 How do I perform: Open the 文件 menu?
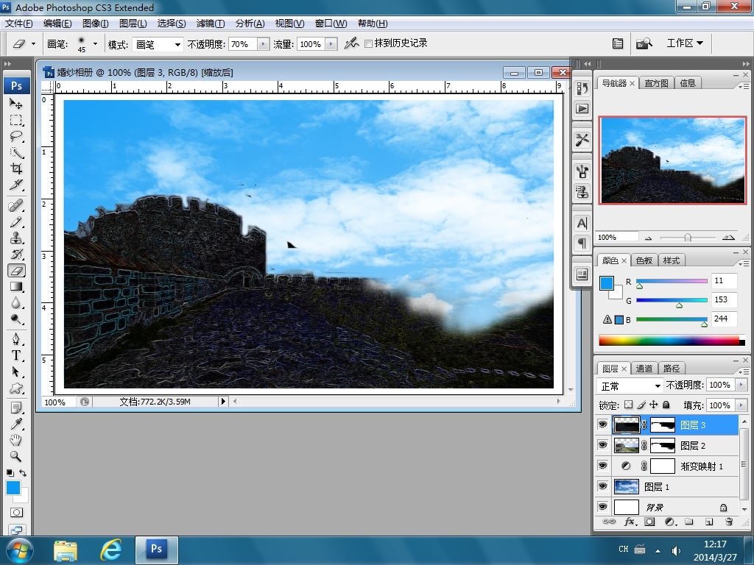(18, 23)
